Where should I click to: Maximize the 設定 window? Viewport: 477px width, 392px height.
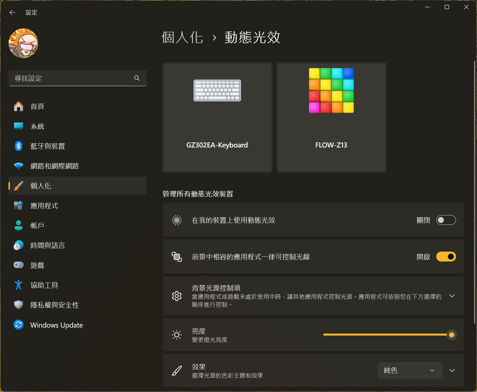click(x=446, y=7)
